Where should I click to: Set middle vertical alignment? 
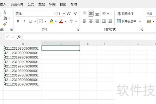[x=91, y=14]
